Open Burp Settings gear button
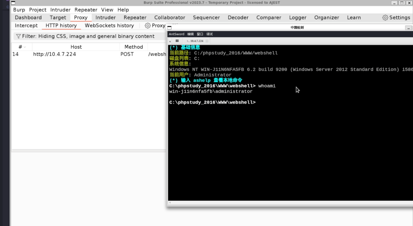The height and width of the screenshot is (226, 413). click(x=396, y=17)
